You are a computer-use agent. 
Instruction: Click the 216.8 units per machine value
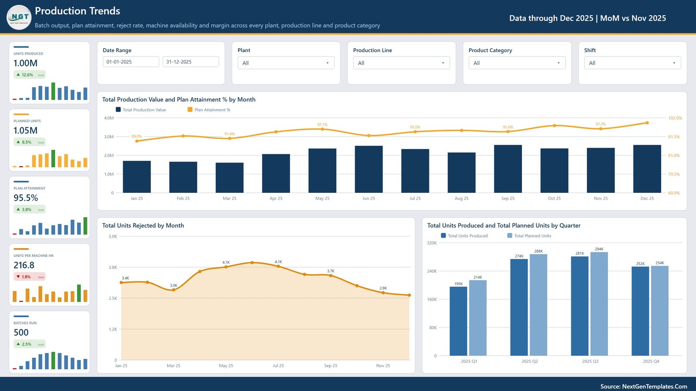[x=24, y=265]
